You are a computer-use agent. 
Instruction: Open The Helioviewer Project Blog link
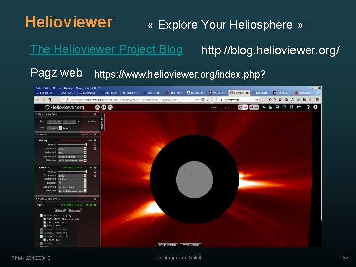point(106,49)
